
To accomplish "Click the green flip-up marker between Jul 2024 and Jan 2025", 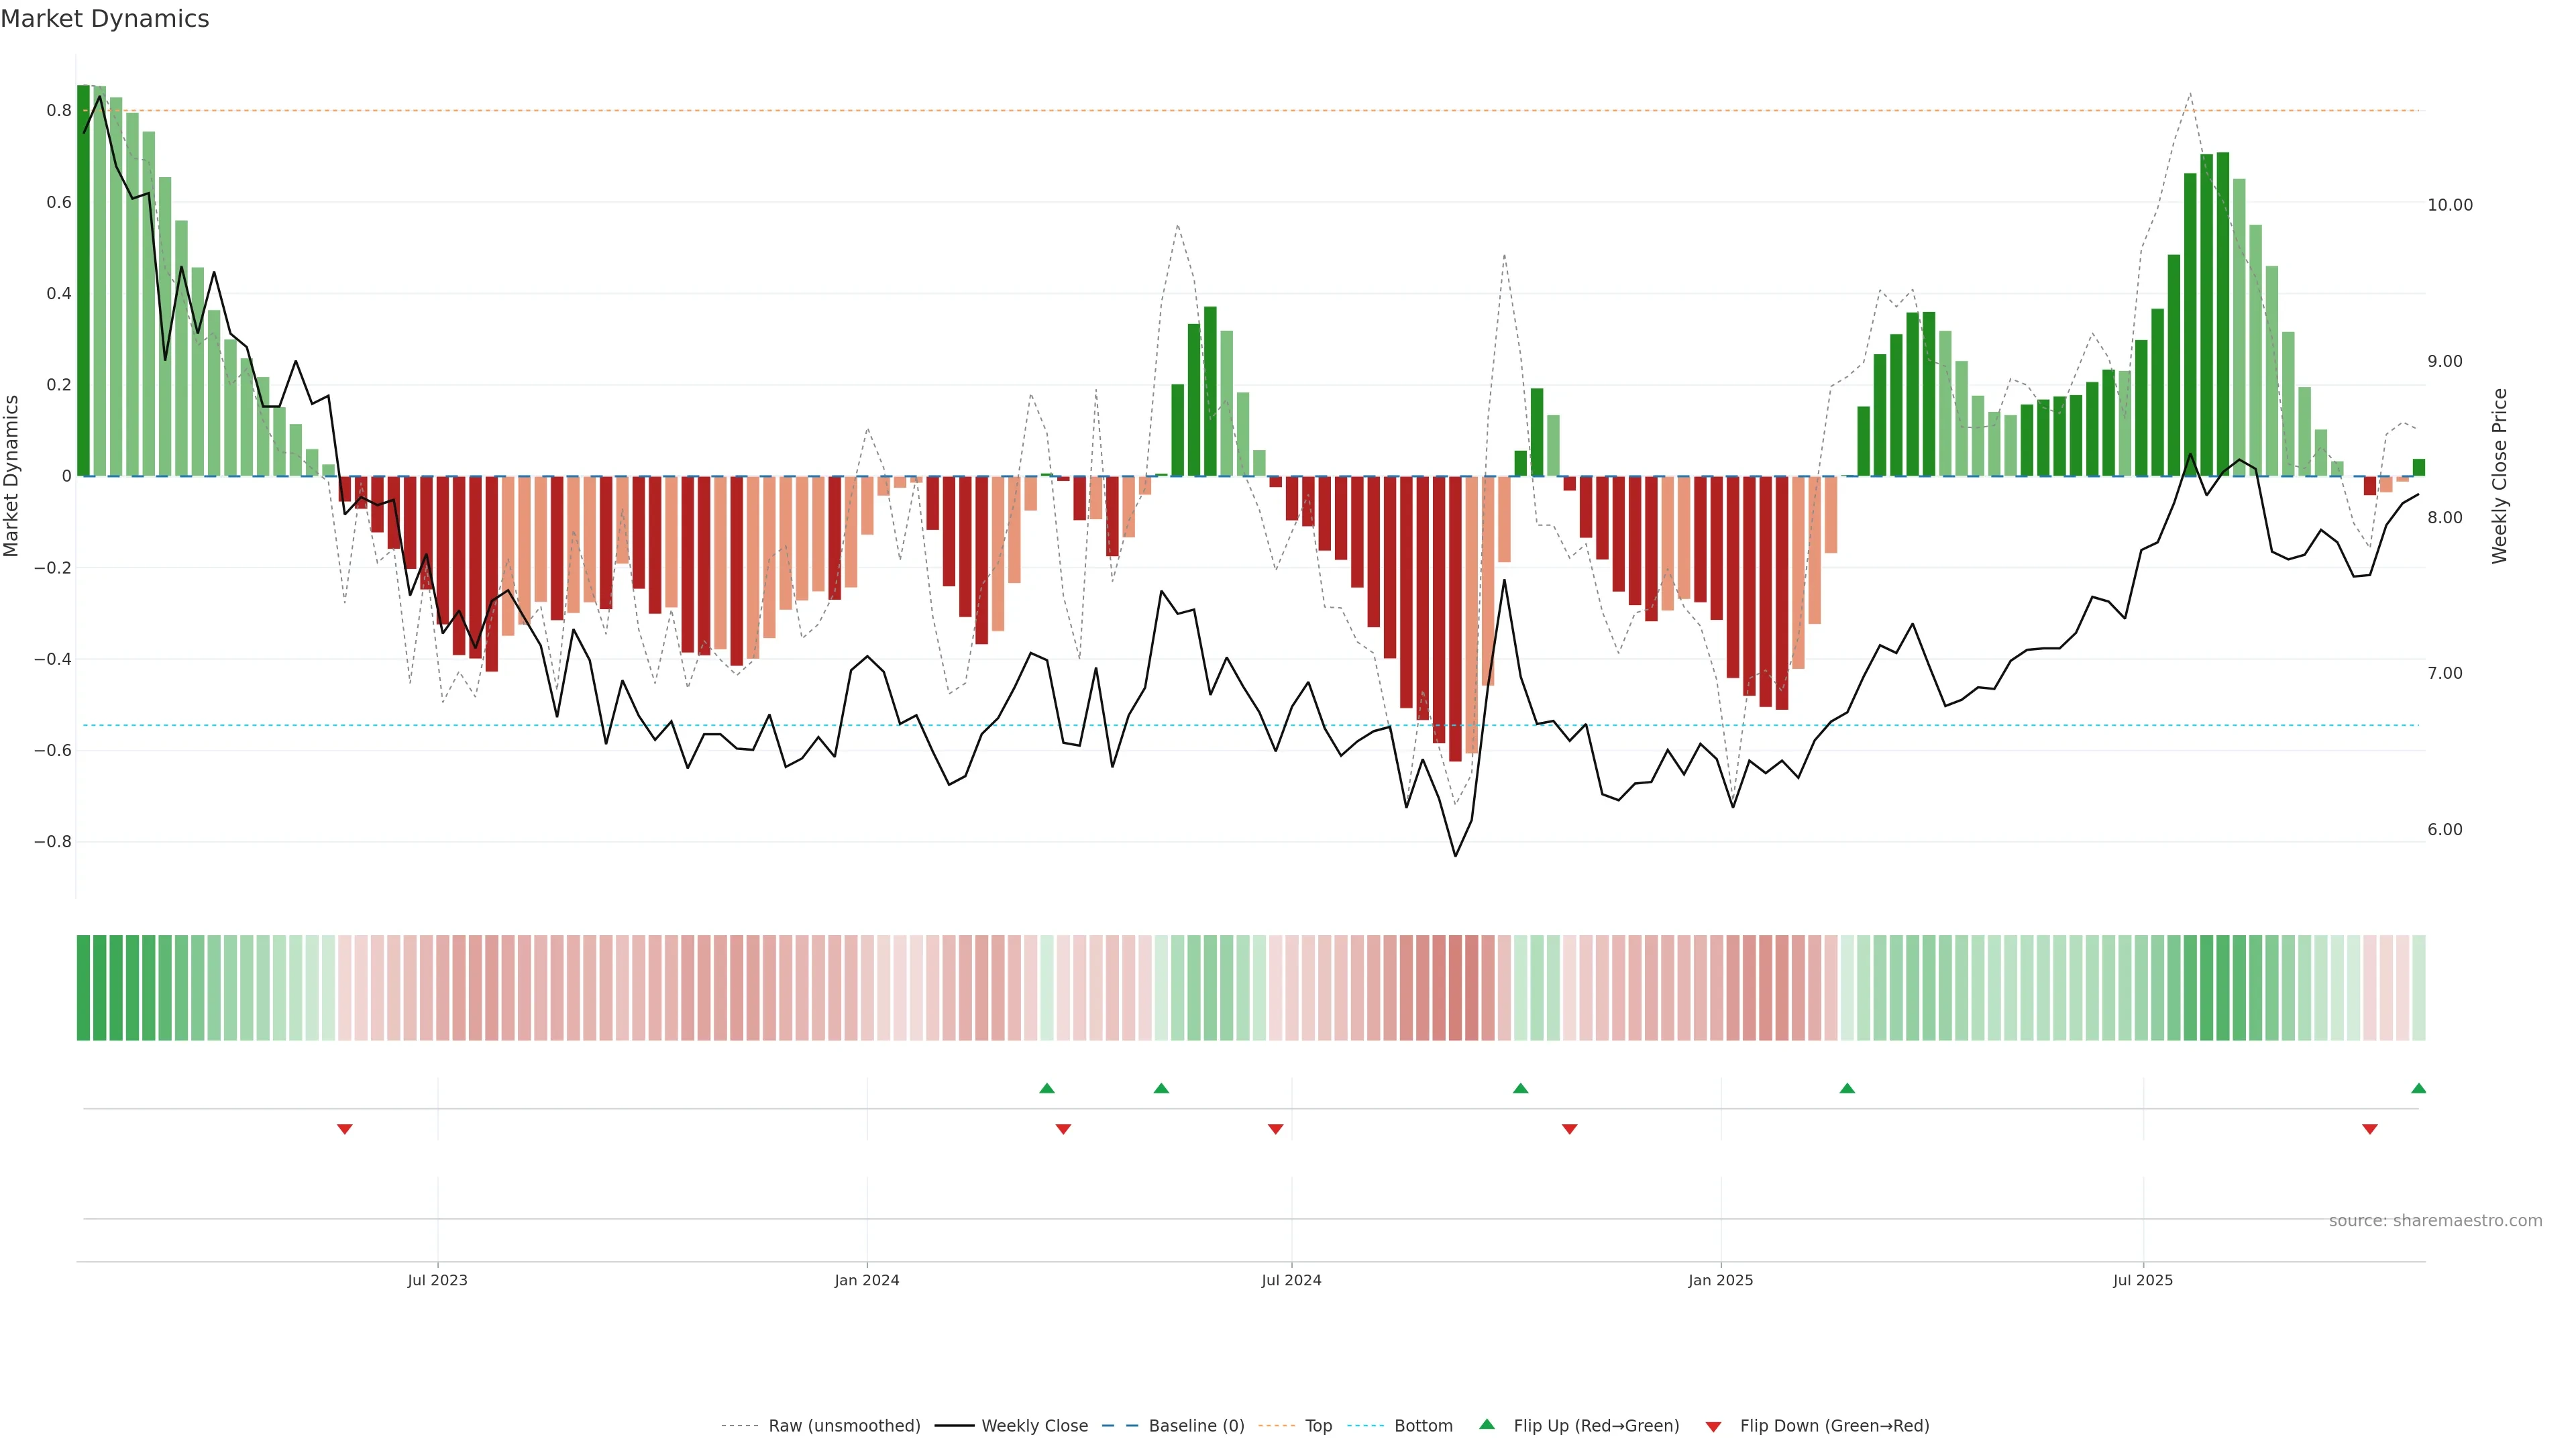I will click(x=1520, y=1088).
